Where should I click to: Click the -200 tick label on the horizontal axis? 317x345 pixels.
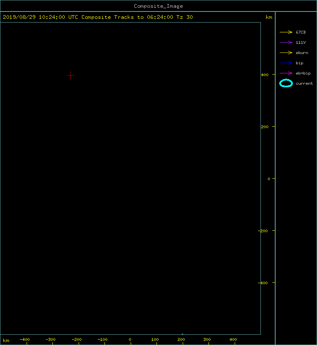pos(77,340)
